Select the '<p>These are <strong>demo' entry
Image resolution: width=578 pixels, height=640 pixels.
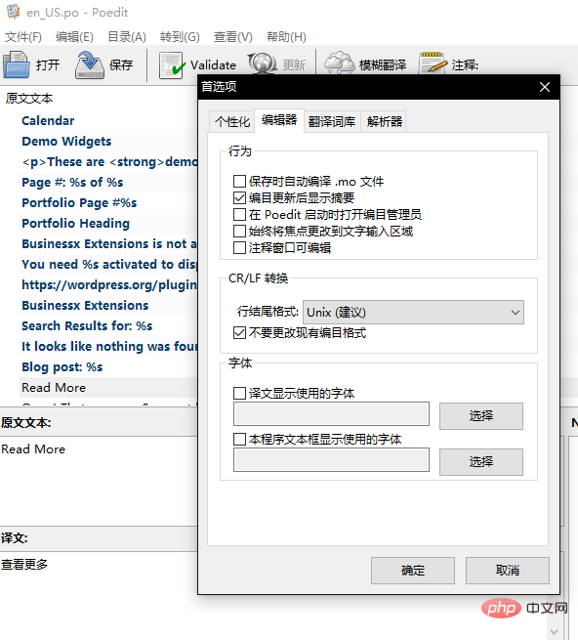coord(109,162)
